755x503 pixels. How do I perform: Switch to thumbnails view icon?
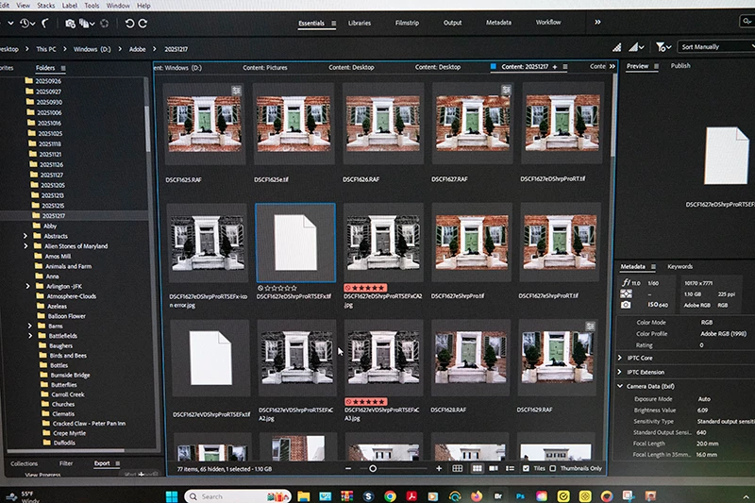pyautogui.click(x=477, y=468)
